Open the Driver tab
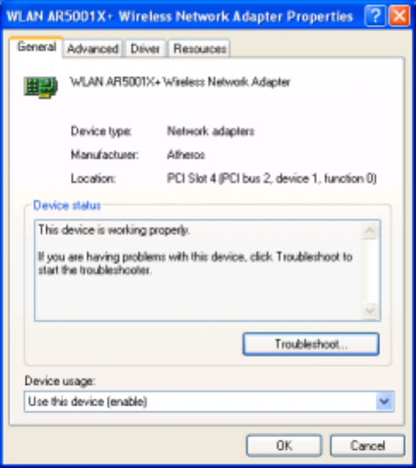The image size is (416, 468). coord(145,49)
